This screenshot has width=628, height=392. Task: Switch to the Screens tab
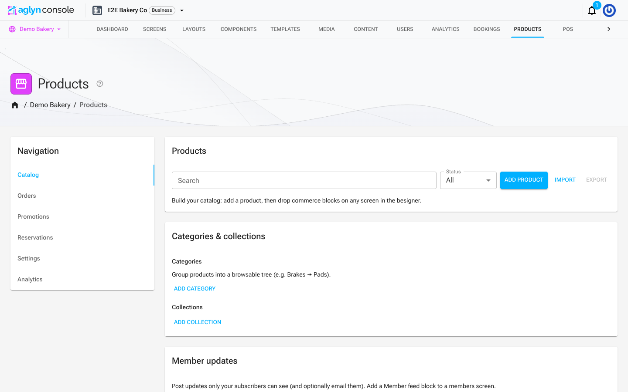click(x=155, y=29)
